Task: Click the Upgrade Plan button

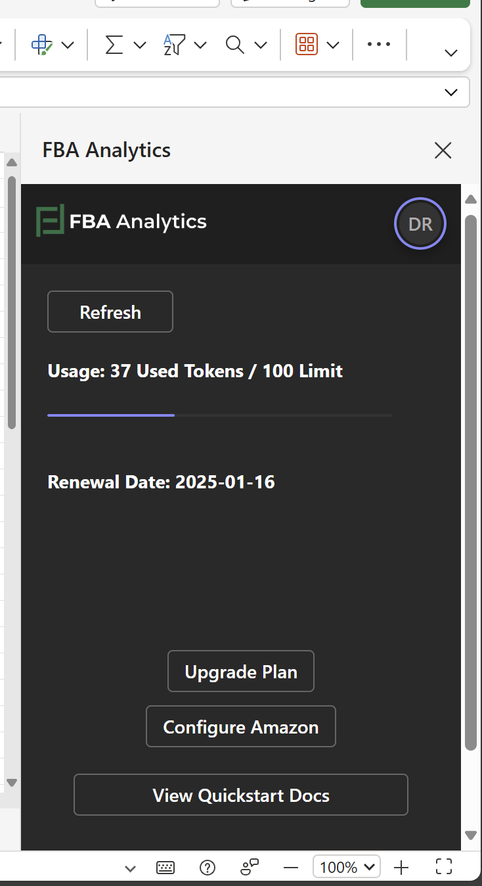Action: (x=241, y=672)
